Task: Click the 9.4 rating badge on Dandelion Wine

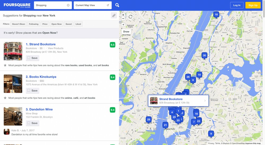Action: pyautogui.click(x=113, y=110)
